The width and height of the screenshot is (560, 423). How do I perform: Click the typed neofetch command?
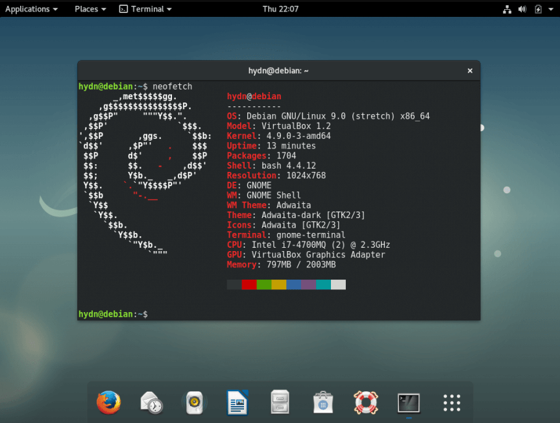pyautogui.click(x=172, y=86)
